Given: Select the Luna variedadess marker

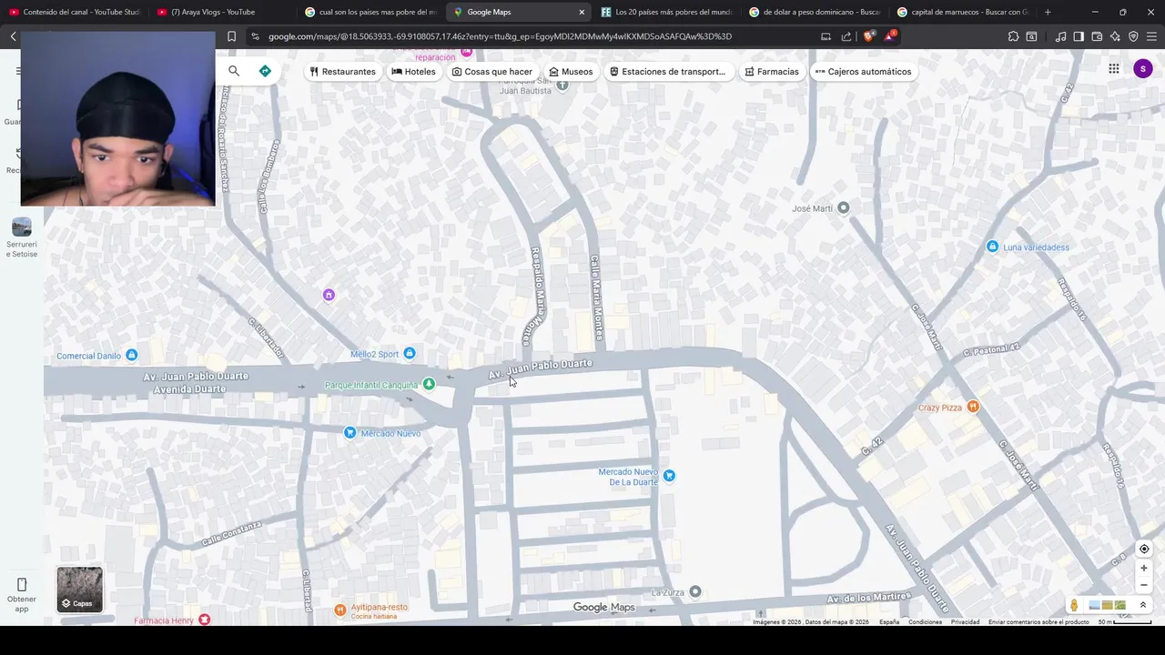Looking at the screenshot, I should (x=992, y=247).
